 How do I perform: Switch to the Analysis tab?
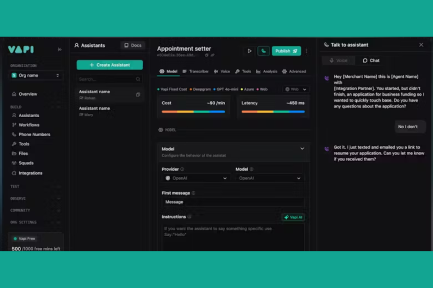point(267,71)
